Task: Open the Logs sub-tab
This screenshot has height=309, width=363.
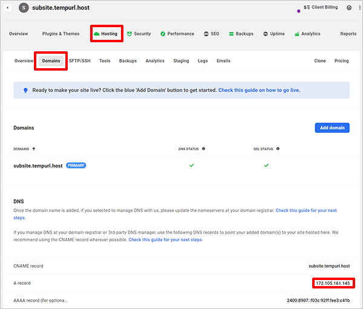Action: tap(203, 61)
